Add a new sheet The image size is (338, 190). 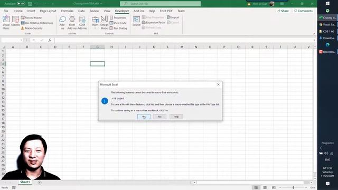[40, 183]
